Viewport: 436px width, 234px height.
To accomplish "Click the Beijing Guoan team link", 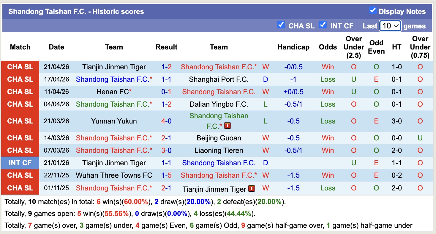I will coord(219,138).
